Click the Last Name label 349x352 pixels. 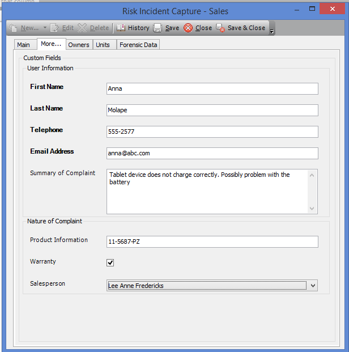click(46, 108)
